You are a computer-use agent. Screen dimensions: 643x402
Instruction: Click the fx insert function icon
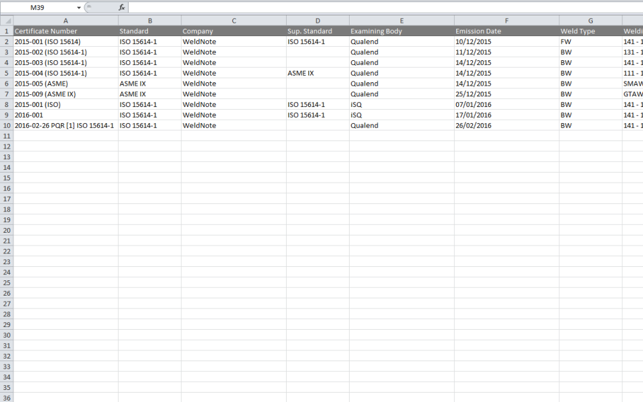[121, 7]
